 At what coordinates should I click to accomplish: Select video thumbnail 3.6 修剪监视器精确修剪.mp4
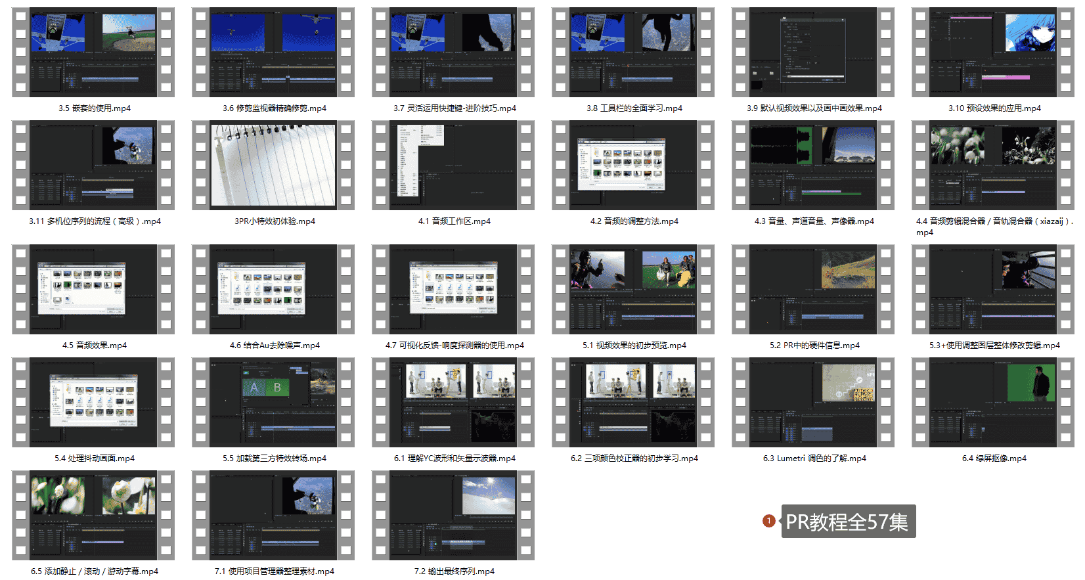pos(273,53)
